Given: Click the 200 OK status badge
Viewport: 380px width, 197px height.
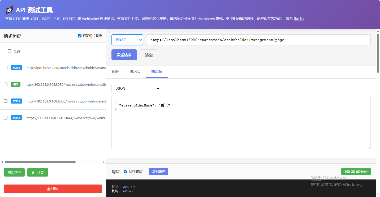Looking at the screenshot, I should click(356, 171).
